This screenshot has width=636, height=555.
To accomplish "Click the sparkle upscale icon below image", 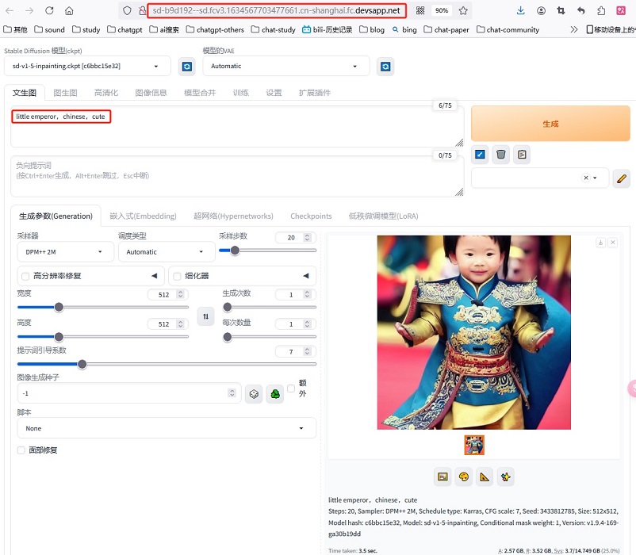I will tap(506, 477).
